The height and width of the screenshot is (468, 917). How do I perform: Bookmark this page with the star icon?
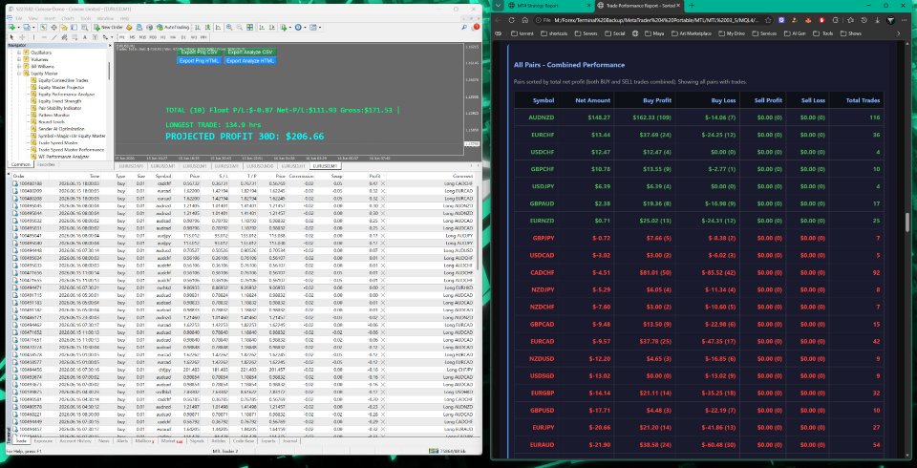(768, 20)
